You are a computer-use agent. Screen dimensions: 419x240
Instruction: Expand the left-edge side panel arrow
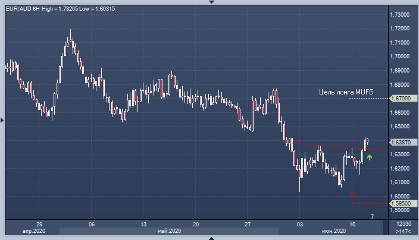(x=2, y=121)
